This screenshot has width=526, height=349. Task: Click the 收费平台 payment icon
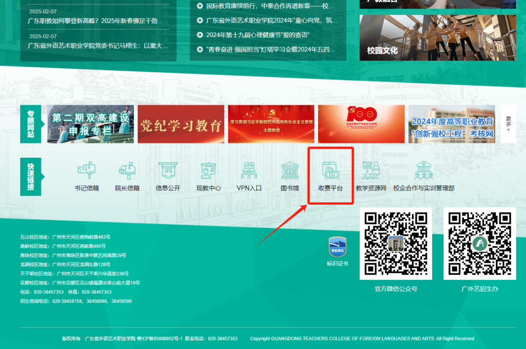tap(330, 171)
